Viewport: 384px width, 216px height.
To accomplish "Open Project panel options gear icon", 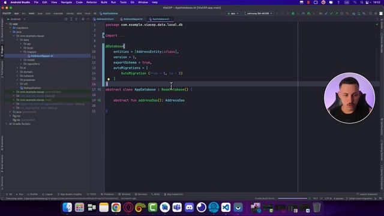I will coord(83,19).
